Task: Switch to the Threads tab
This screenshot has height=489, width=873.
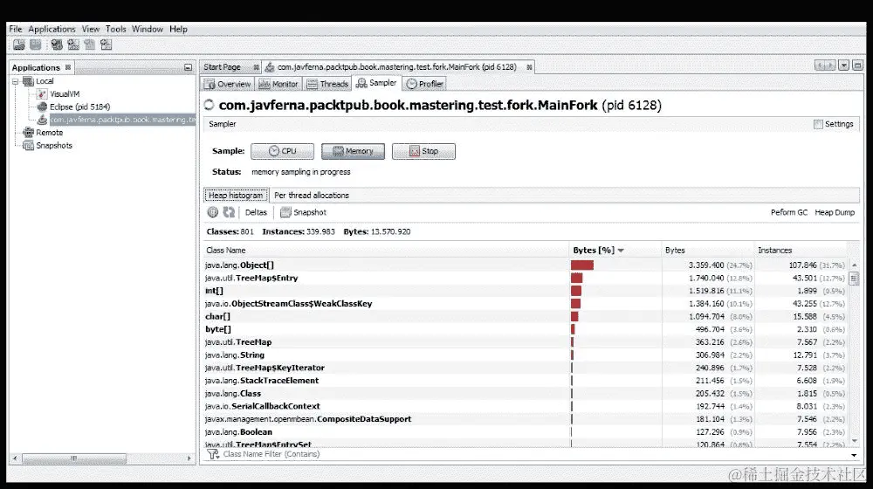Action: click(x=328, y=84)
